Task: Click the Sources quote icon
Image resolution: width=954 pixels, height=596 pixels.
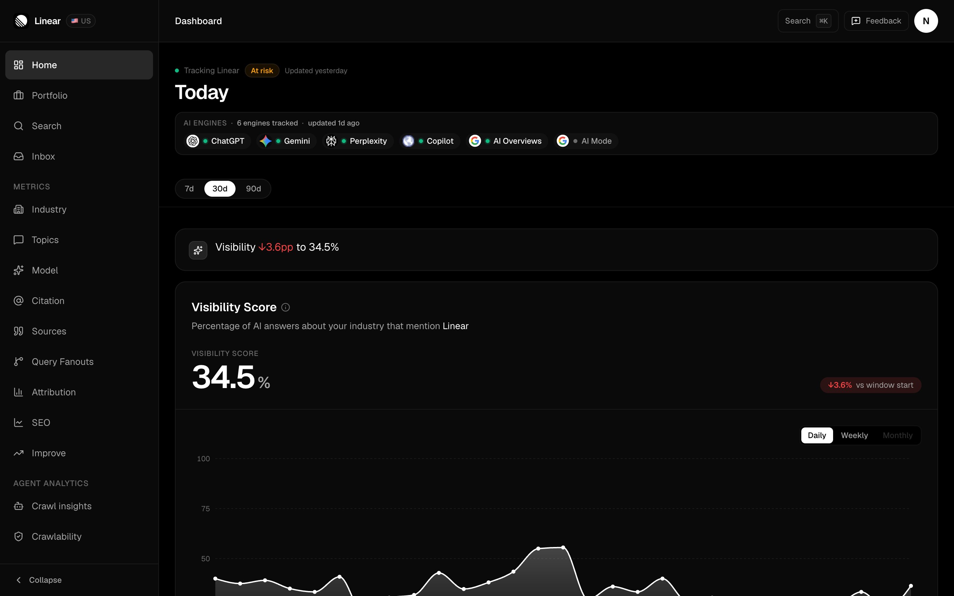Action: (x=19, y=331)
